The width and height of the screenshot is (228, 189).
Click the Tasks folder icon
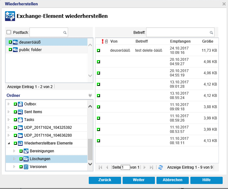point(20,120)
